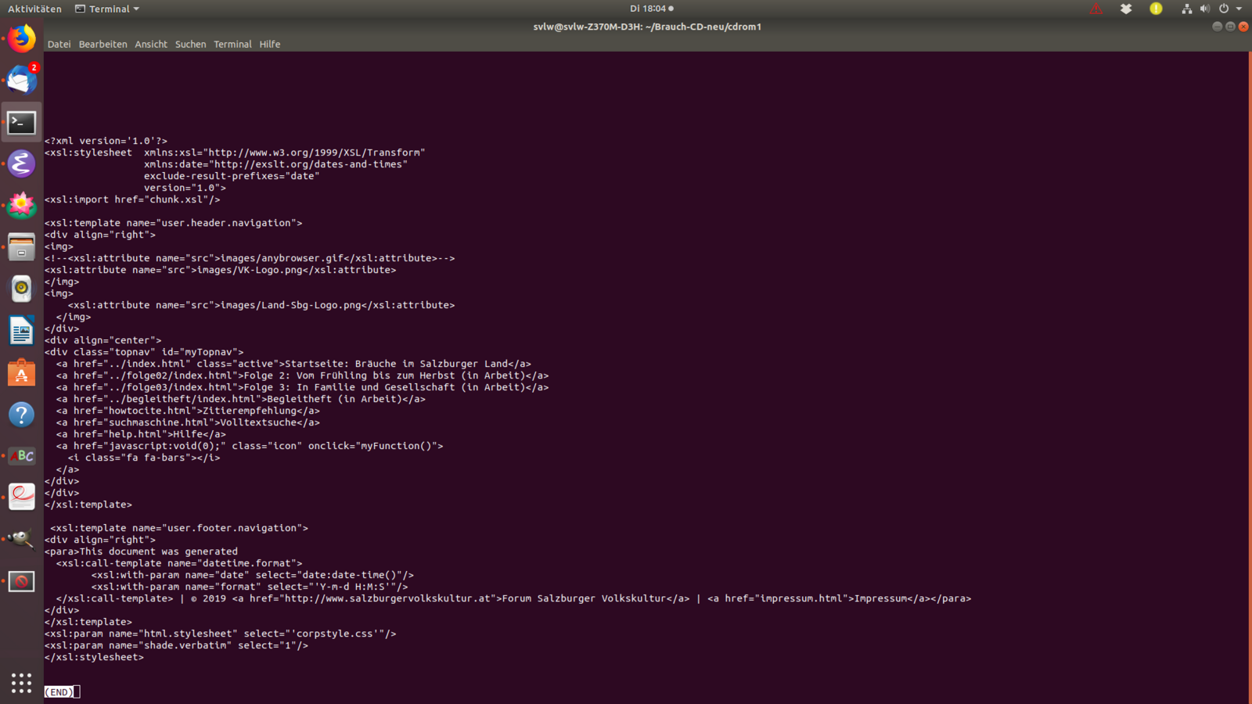The height and width of the screenshot is (704, 1252).
Task: Open the Help question mark app
Action: pos(21,415)
